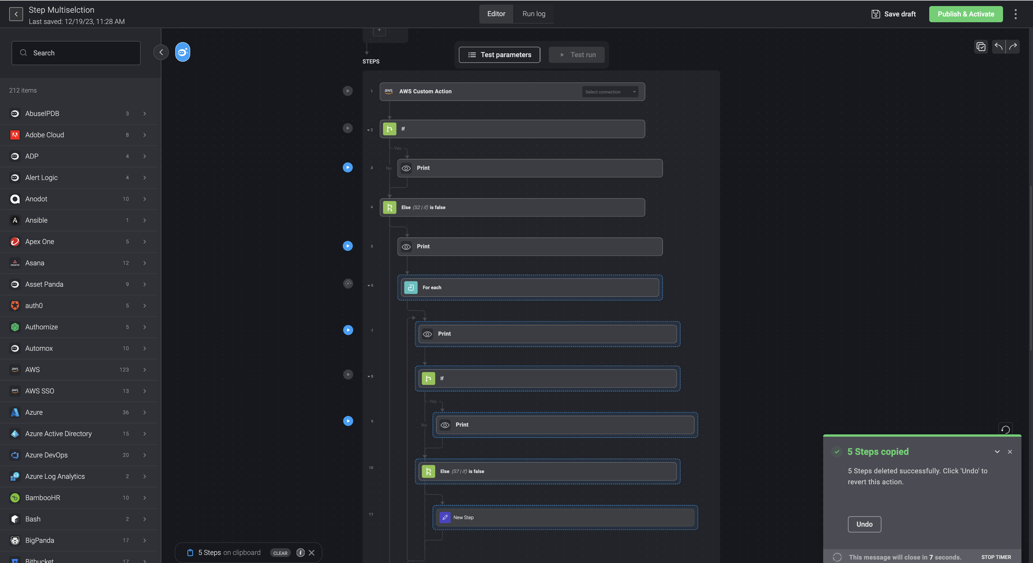Click the Search actions input field
The width and height of the screenshot is (1033, 563).
[x=76, y=53]
